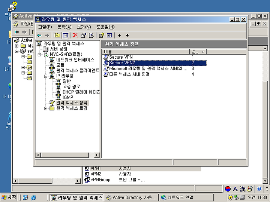The width and height of the screenshot is (270, 202).
Task: Click the Active Directory window scroll down arrow
Action: pyautogui.click(x=265, y=181)
